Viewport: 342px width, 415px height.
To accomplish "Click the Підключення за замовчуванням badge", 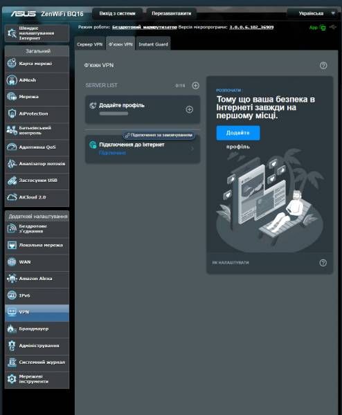I will 159,135.
